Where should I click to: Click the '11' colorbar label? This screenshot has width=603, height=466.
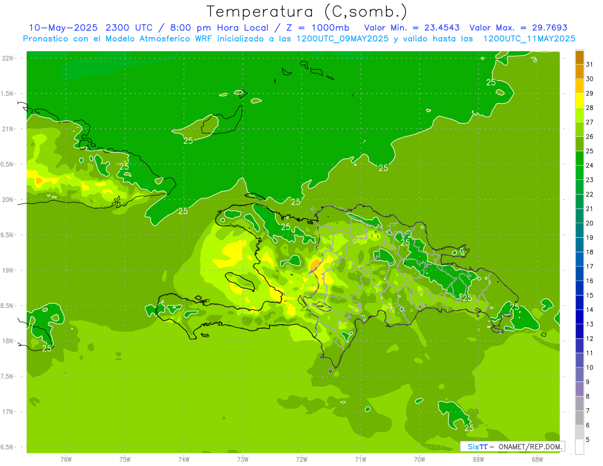point(590,353)
